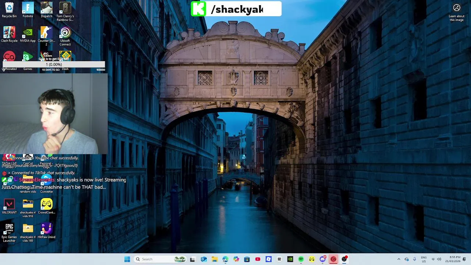The image size is (471, 265).
Task: Click the webcam overlay thumbnail
Action: pos(54,114)
